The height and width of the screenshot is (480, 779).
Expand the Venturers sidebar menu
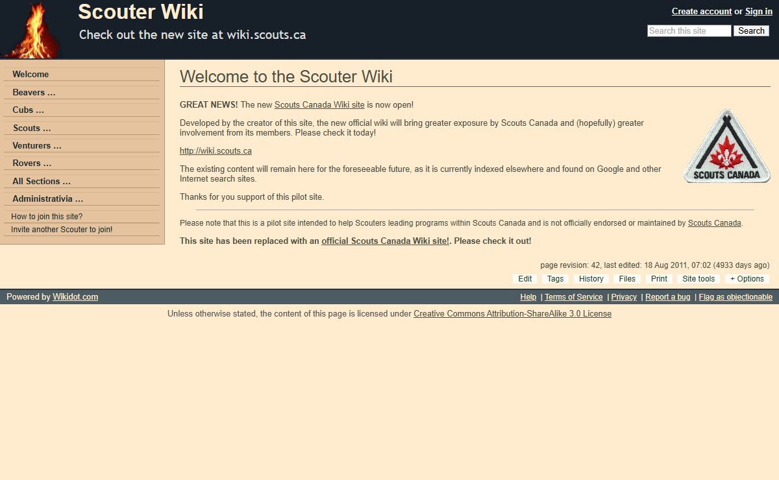coord(82,146)
